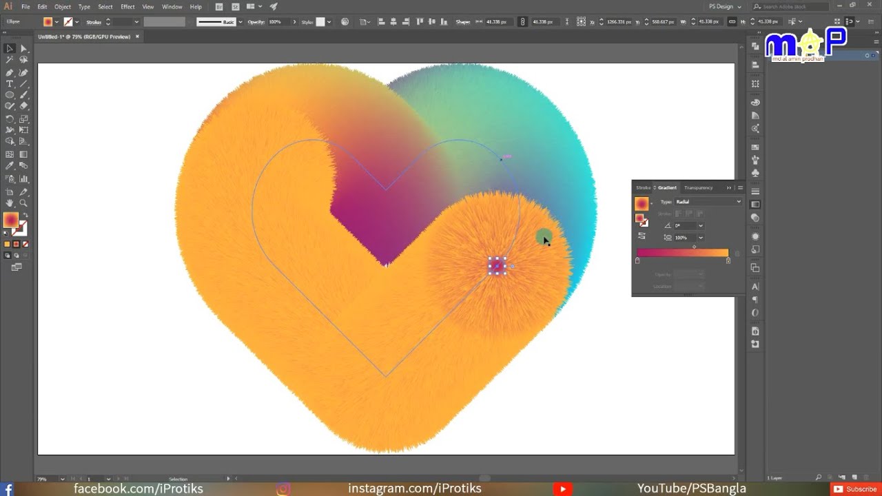Image resolution: width=882 pixels, height=496 pixels.
Task: Select the Lasso tool
Action: [x=23, y=60]
